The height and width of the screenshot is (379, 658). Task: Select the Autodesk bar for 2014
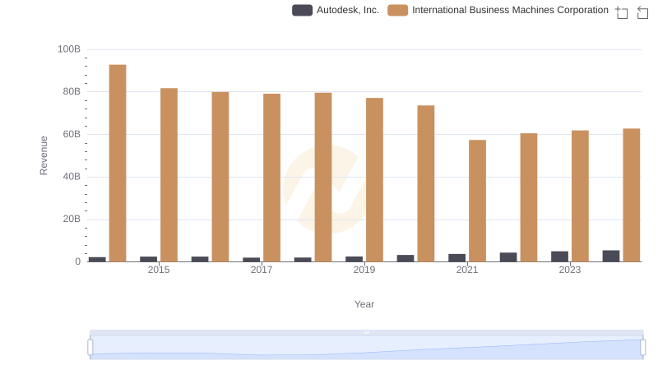[97, 259]
